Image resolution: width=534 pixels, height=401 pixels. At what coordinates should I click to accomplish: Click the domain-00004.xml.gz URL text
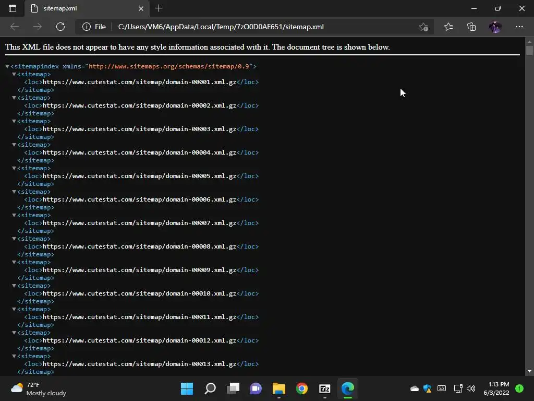(139, 152)
